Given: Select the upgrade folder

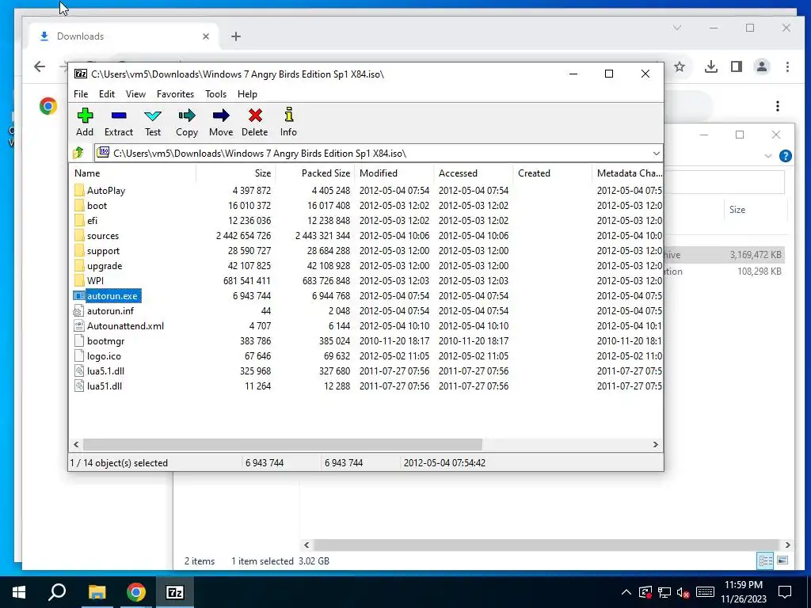Looking at the screenshot, I should coord(105,266).
